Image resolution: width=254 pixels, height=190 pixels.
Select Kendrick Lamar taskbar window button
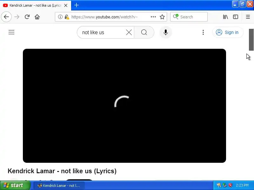pyautogui.click(x=59, y=186)
